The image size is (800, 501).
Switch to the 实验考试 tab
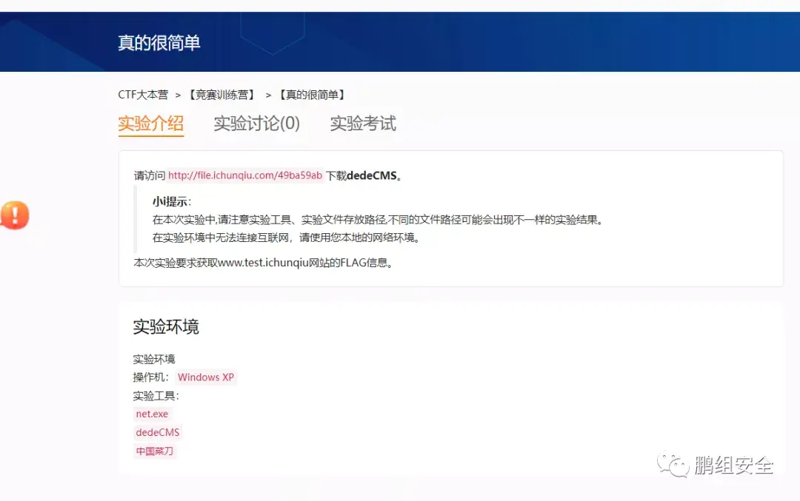[x=363, y=124]
